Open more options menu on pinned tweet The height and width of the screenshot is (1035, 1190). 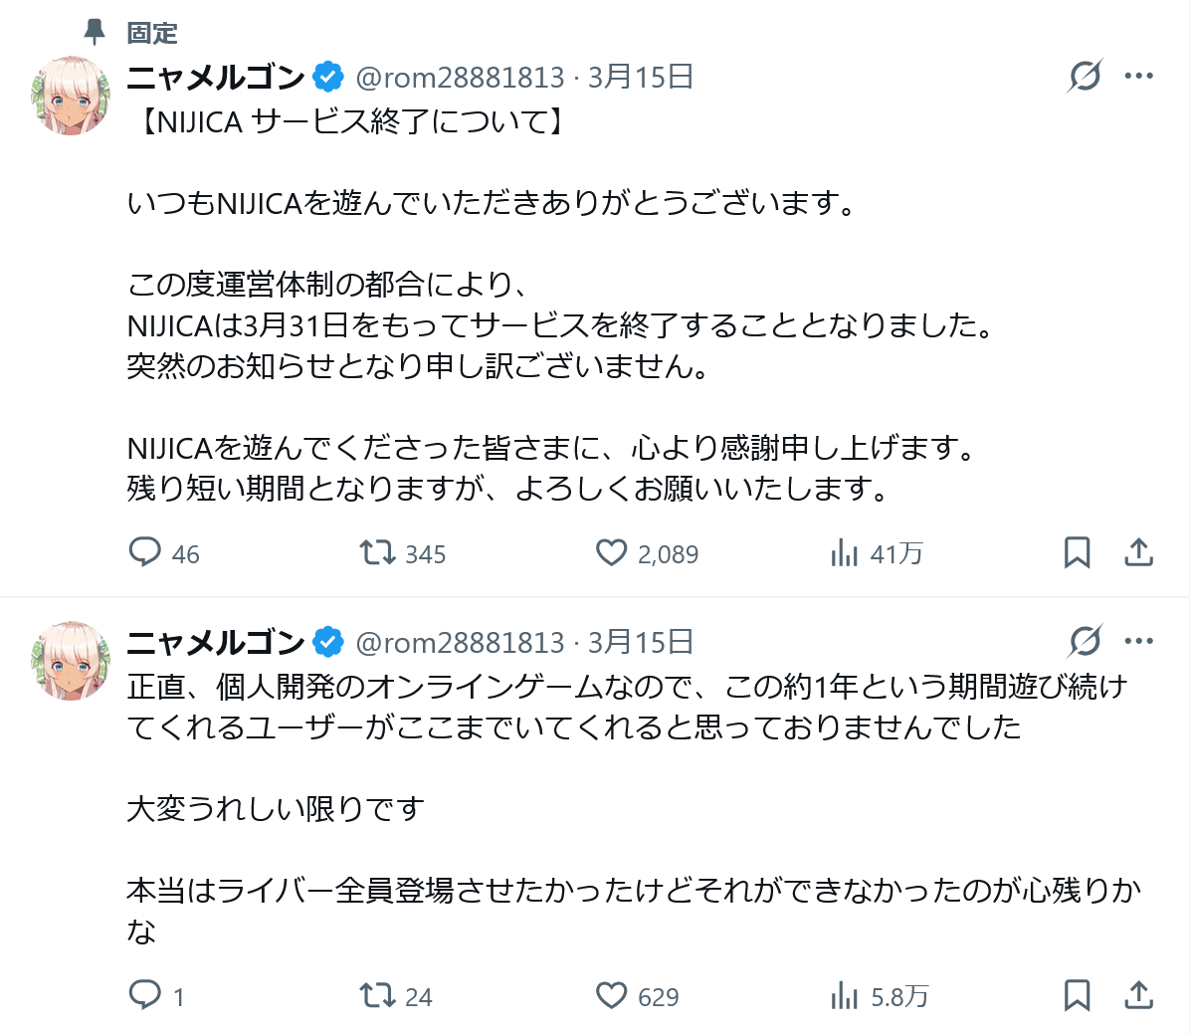(1138, 76)
